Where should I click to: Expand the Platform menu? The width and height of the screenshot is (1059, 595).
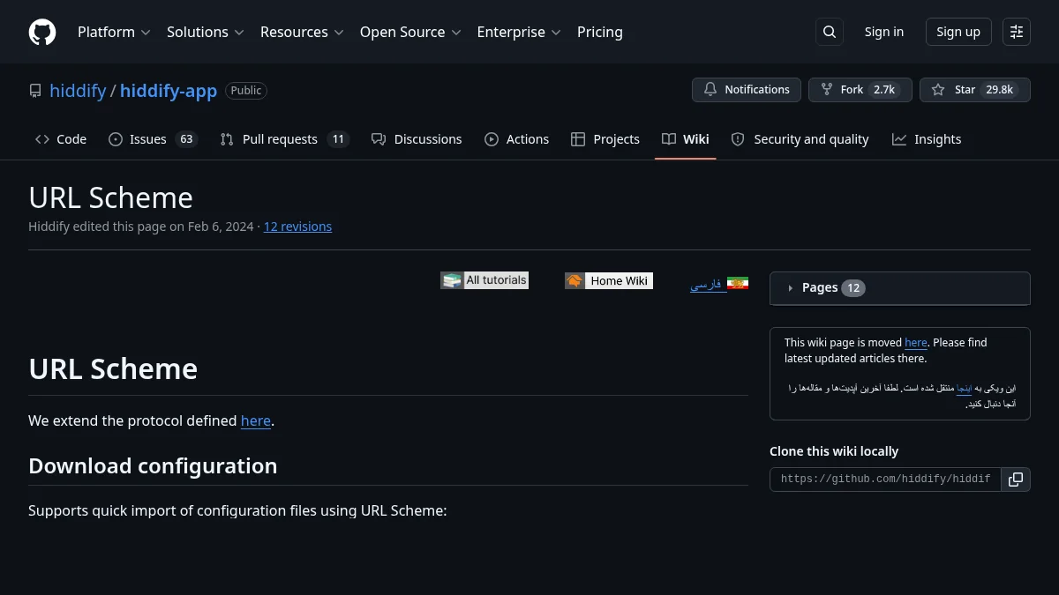(x=114, y=32)
